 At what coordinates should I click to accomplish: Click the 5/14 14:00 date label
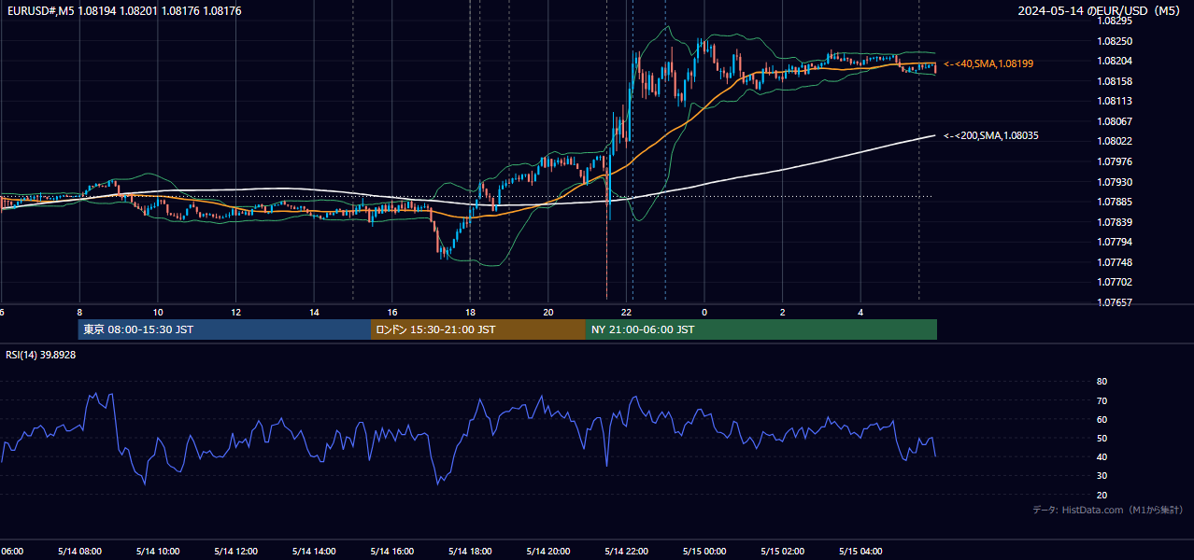(314, 551)
